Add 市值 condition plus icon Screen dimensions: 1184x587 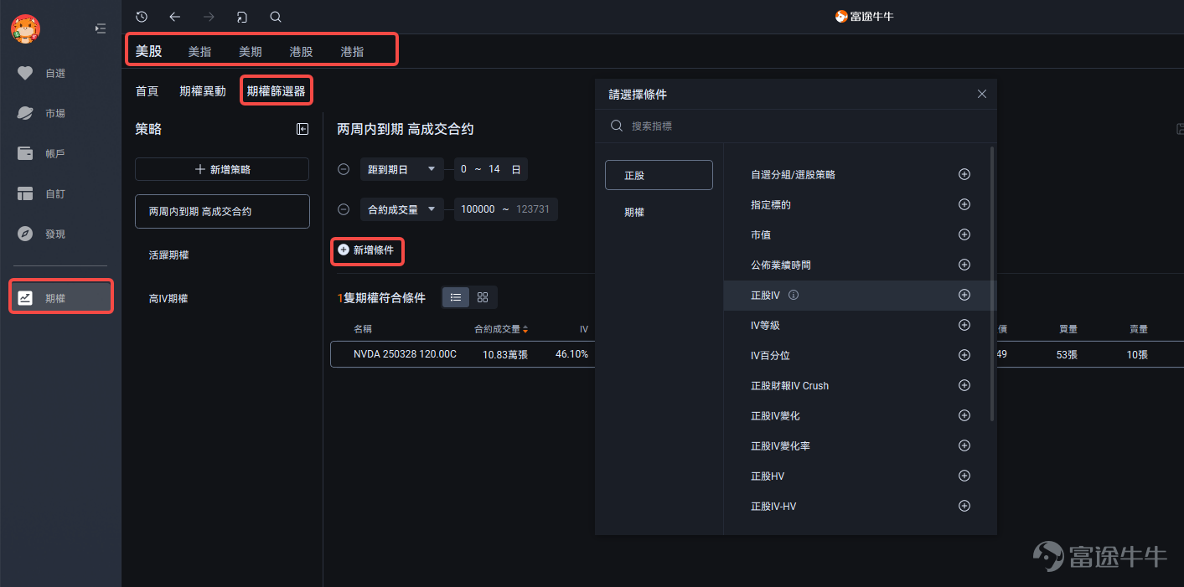point(964,234)
